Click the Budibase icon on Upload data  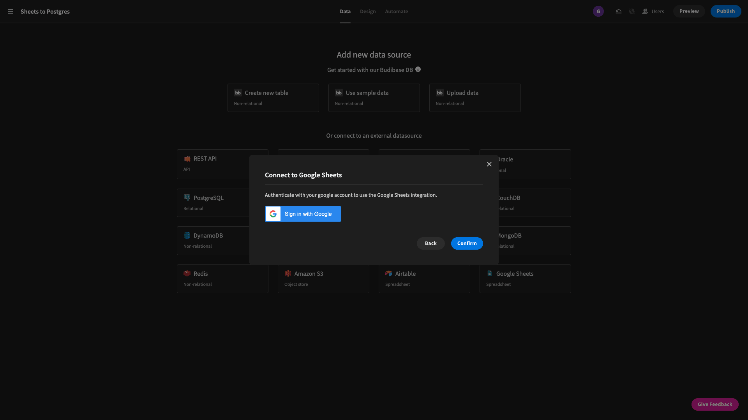pyautogui.click(x=439, y=93)
